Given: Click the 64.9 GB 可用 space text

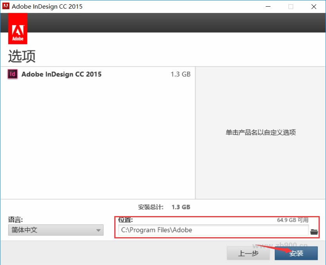Looking at the screenshot, I should [x=292, y=220].
